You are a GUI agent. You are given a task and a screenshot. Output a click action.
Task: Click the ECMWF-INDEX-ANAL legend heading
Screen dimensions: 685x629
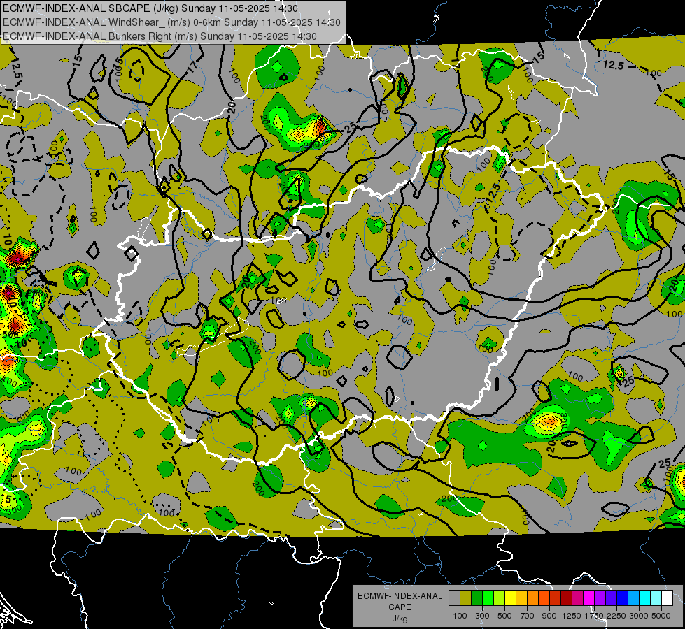(400, 596)
